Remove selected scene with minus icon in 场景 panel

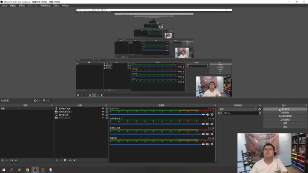pos(7,160)
